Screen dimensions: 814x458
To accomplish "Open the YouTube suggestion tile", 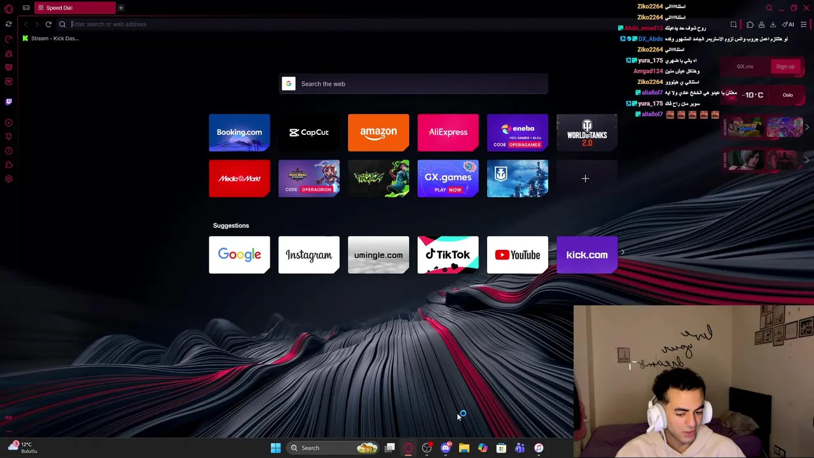I will (518, 255).
